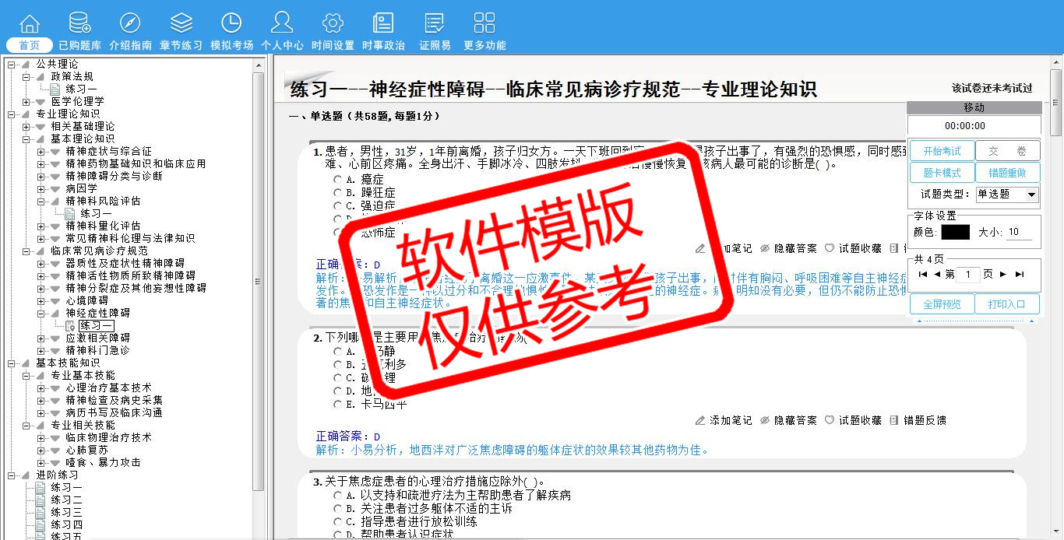Collapse the 精神科风险评估 node
This screenshot has height=540, width=1064.
[41, 201]
